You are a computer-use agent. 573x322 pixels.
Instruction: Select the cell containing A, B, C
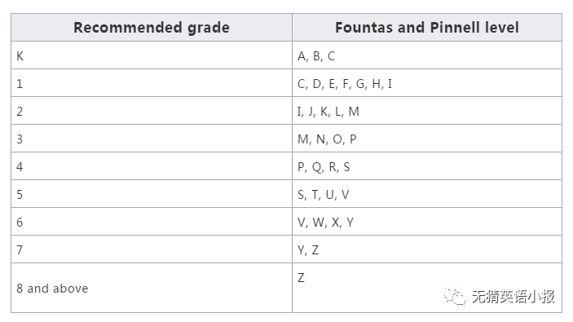[x=427, y=55]
